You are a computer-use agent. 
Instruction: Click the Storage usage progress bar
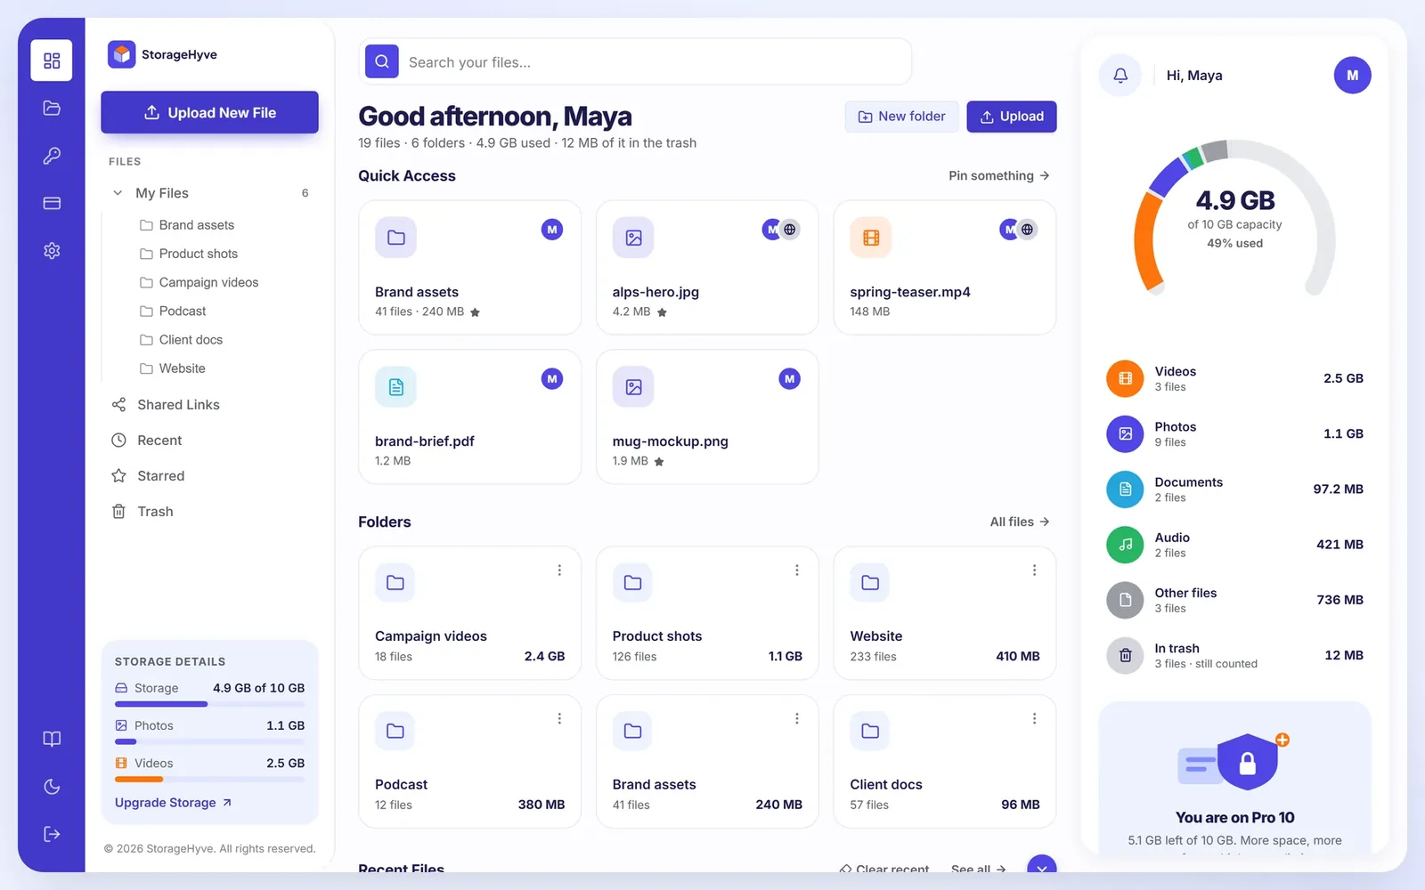coord(209,704)
